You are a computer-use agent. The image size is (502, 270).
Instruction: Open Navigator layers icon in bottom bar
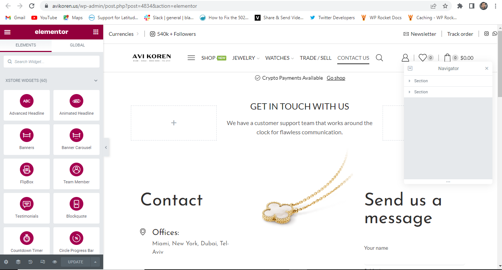pyautogui.click(x=18, y=262)
